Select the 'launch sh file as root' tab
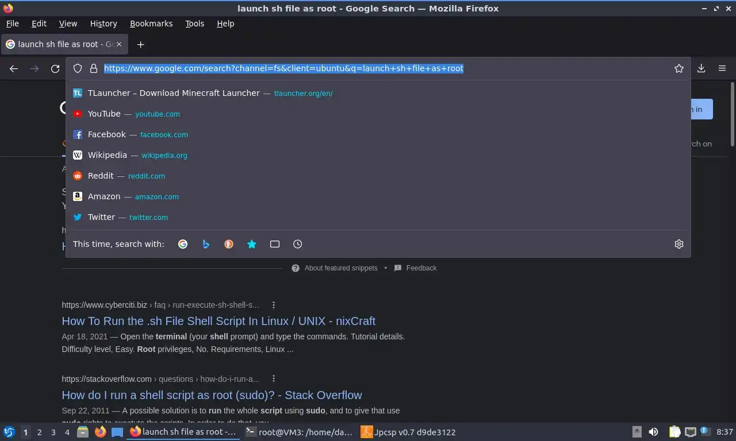This screenshot has height=441, width=736. coord(64,44)
